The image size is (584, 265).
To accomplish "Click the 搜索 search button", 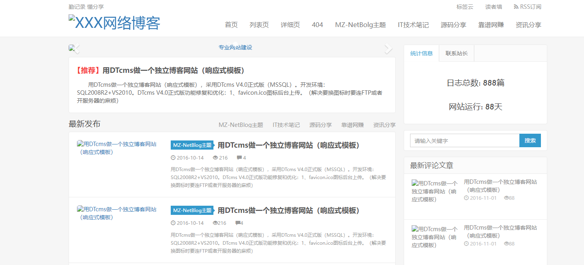I will click(530, 140).
